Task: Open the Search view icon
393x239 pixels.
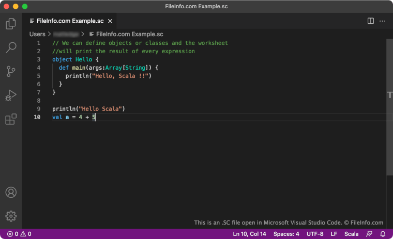Action: 11,48
